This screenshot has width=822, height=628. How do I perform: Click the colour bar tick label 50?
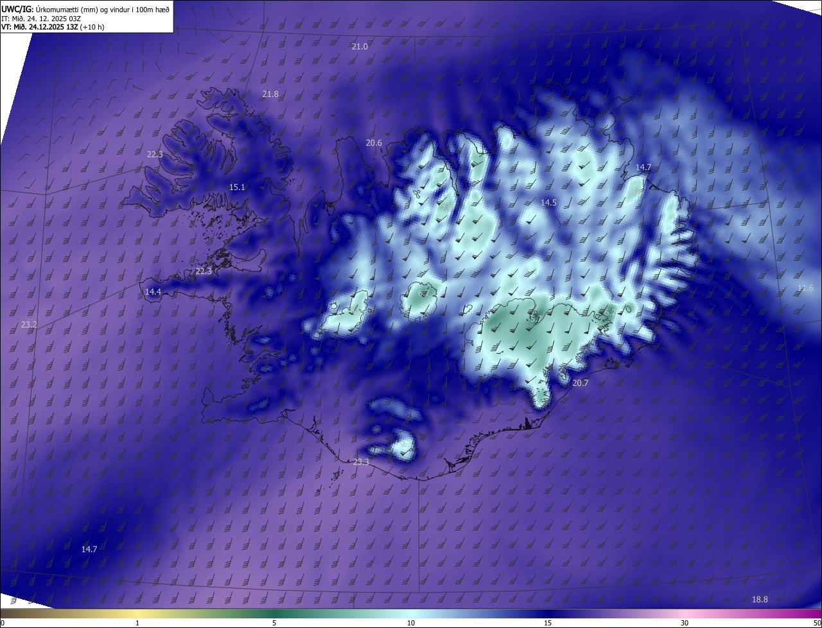pos(817,623)
